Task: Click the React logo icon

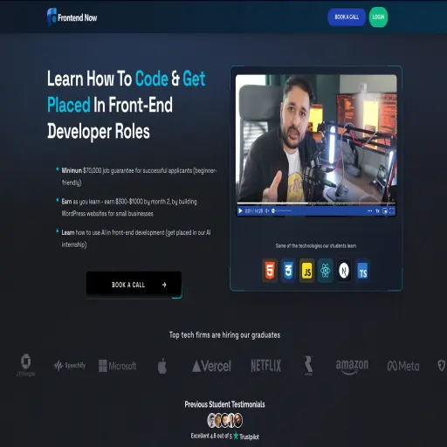Action: click(326, 271)
